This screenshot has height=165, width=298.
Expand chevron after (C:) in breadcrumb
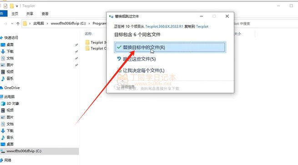pos(89,24)
